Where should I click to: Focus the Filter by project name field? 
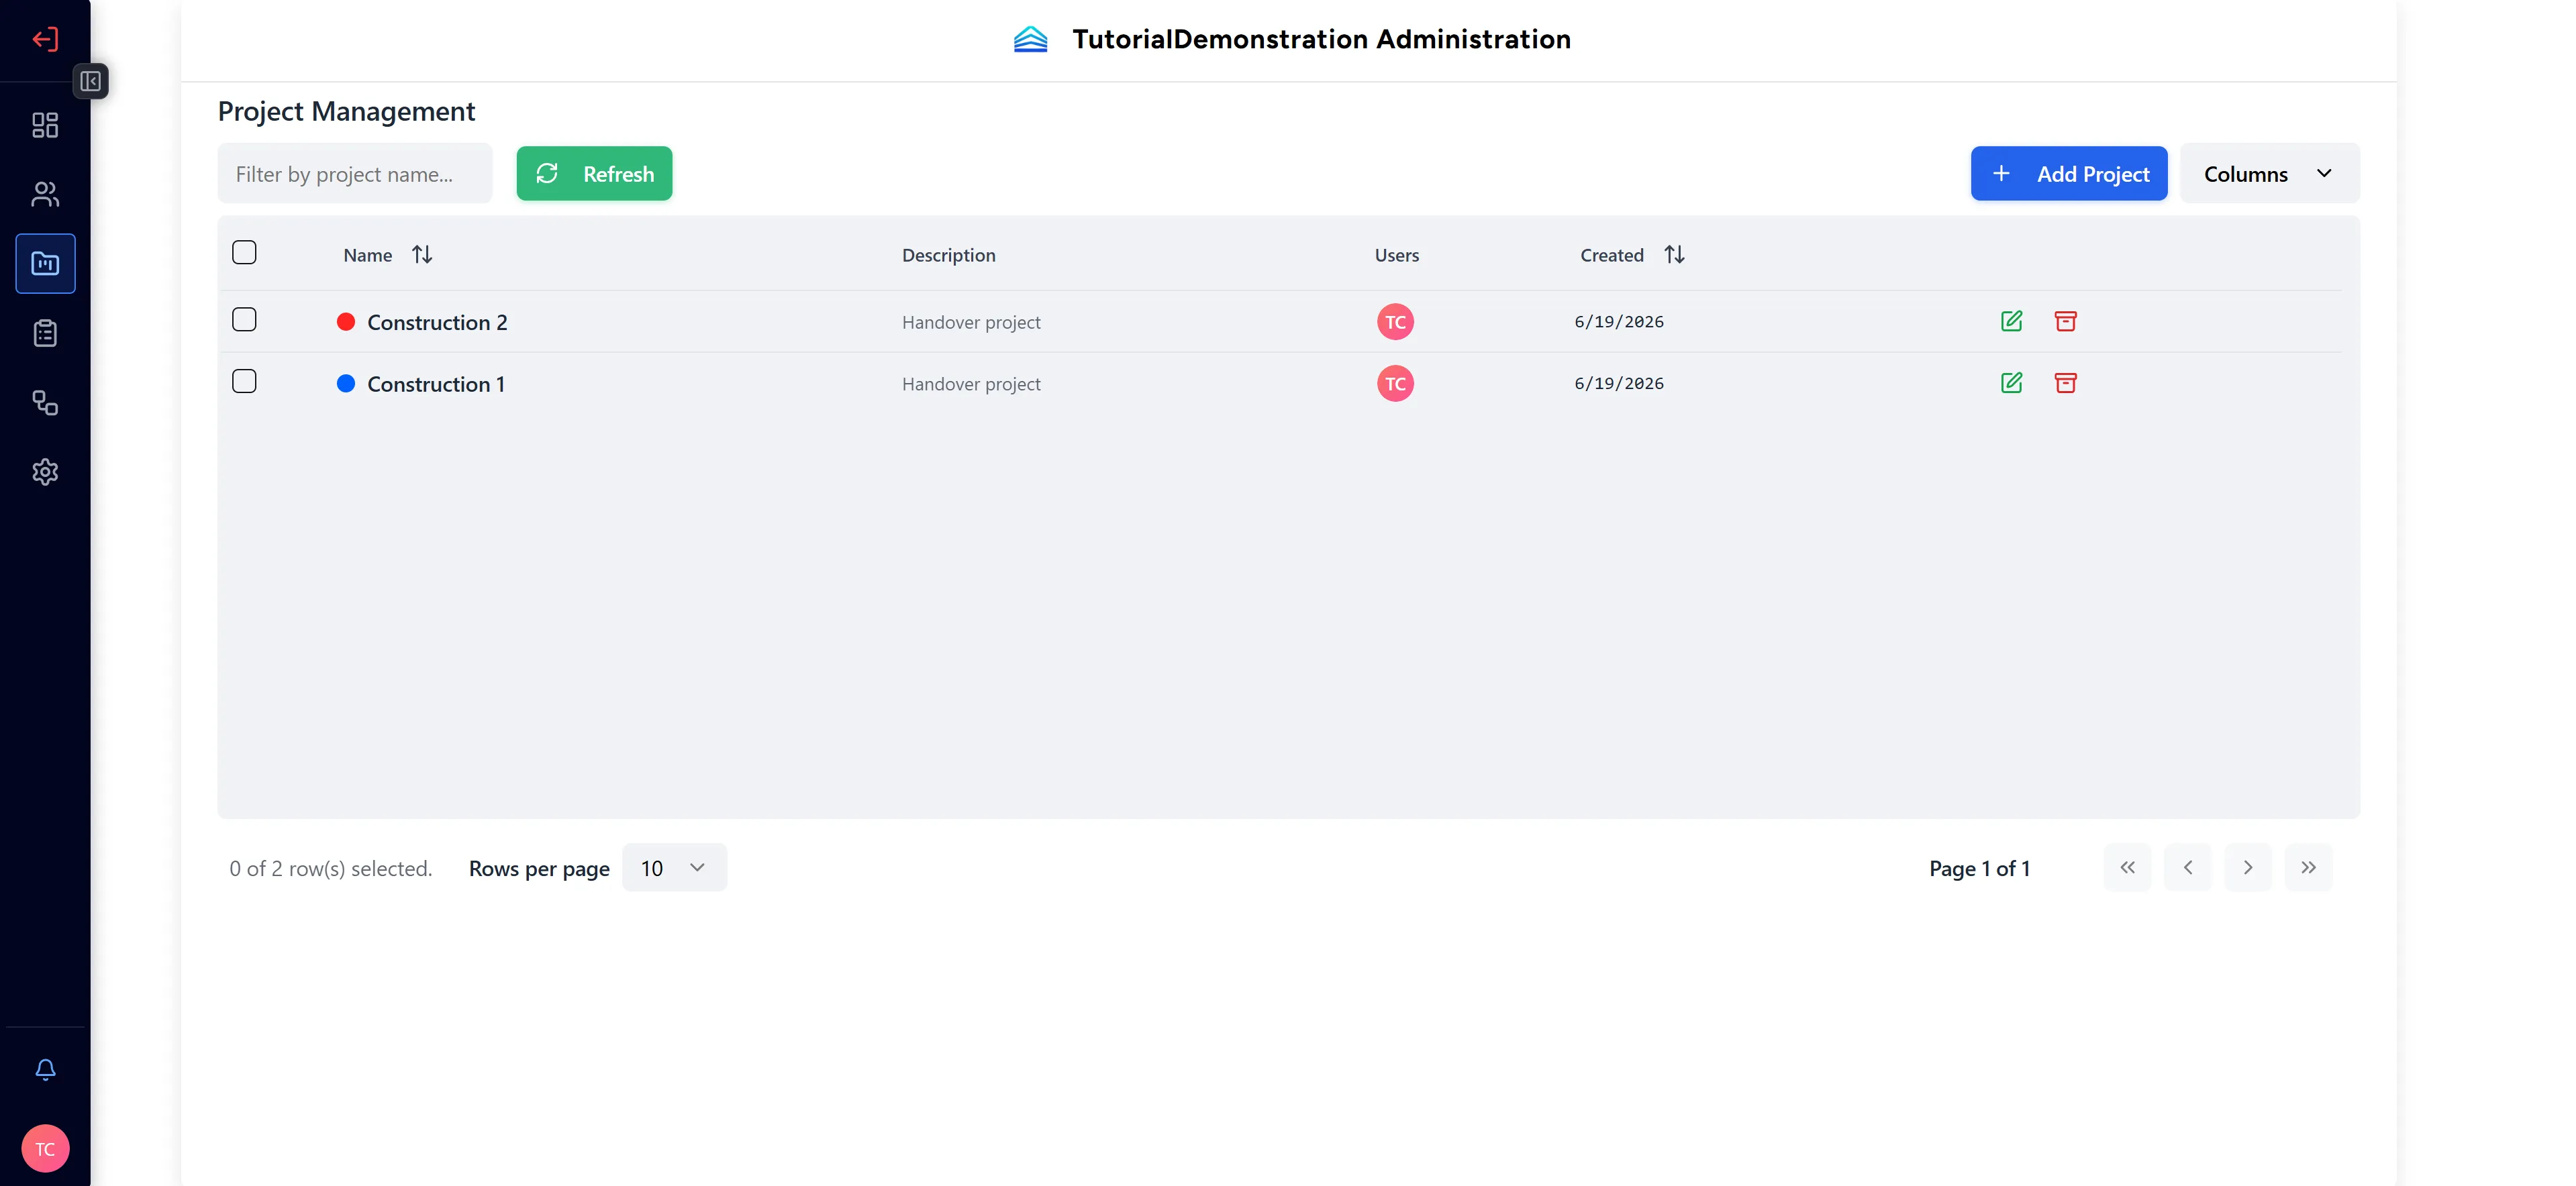pos(354,173)
